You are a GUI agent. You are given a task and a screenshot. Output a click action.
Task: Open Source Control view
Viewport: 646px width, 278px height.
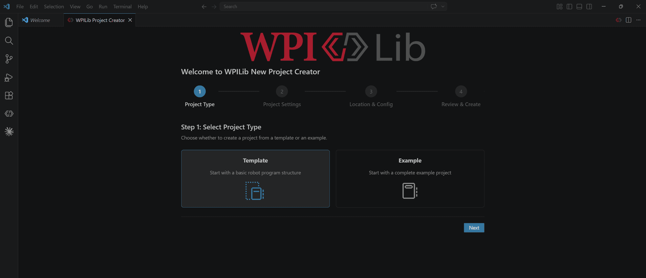pos(9,59)
